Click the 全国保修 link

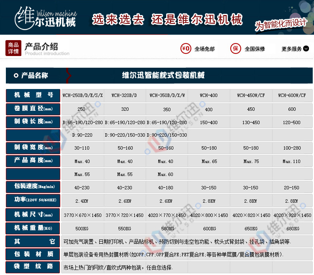coord(255,49)
